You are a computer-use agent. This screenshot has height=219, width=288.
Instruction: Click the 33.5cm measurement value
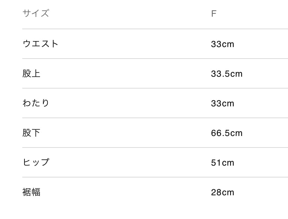[226, 74]
